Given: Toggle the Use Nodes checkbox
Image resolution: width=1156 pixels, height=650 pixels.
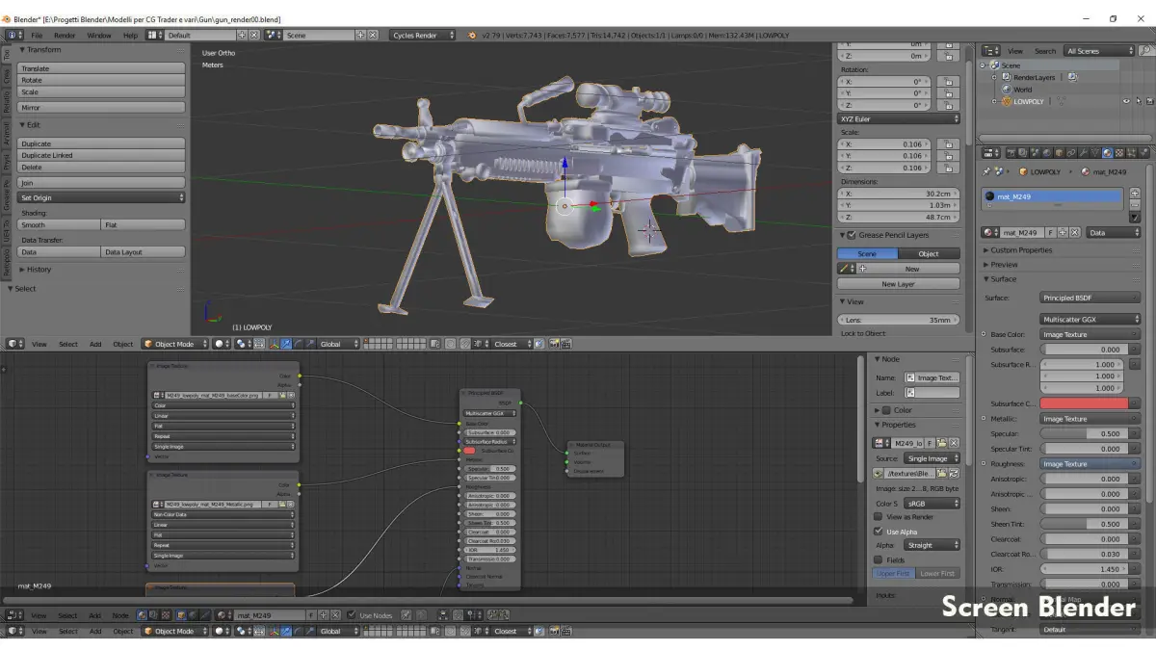Looking at the screenshot, I should [351, 614].
